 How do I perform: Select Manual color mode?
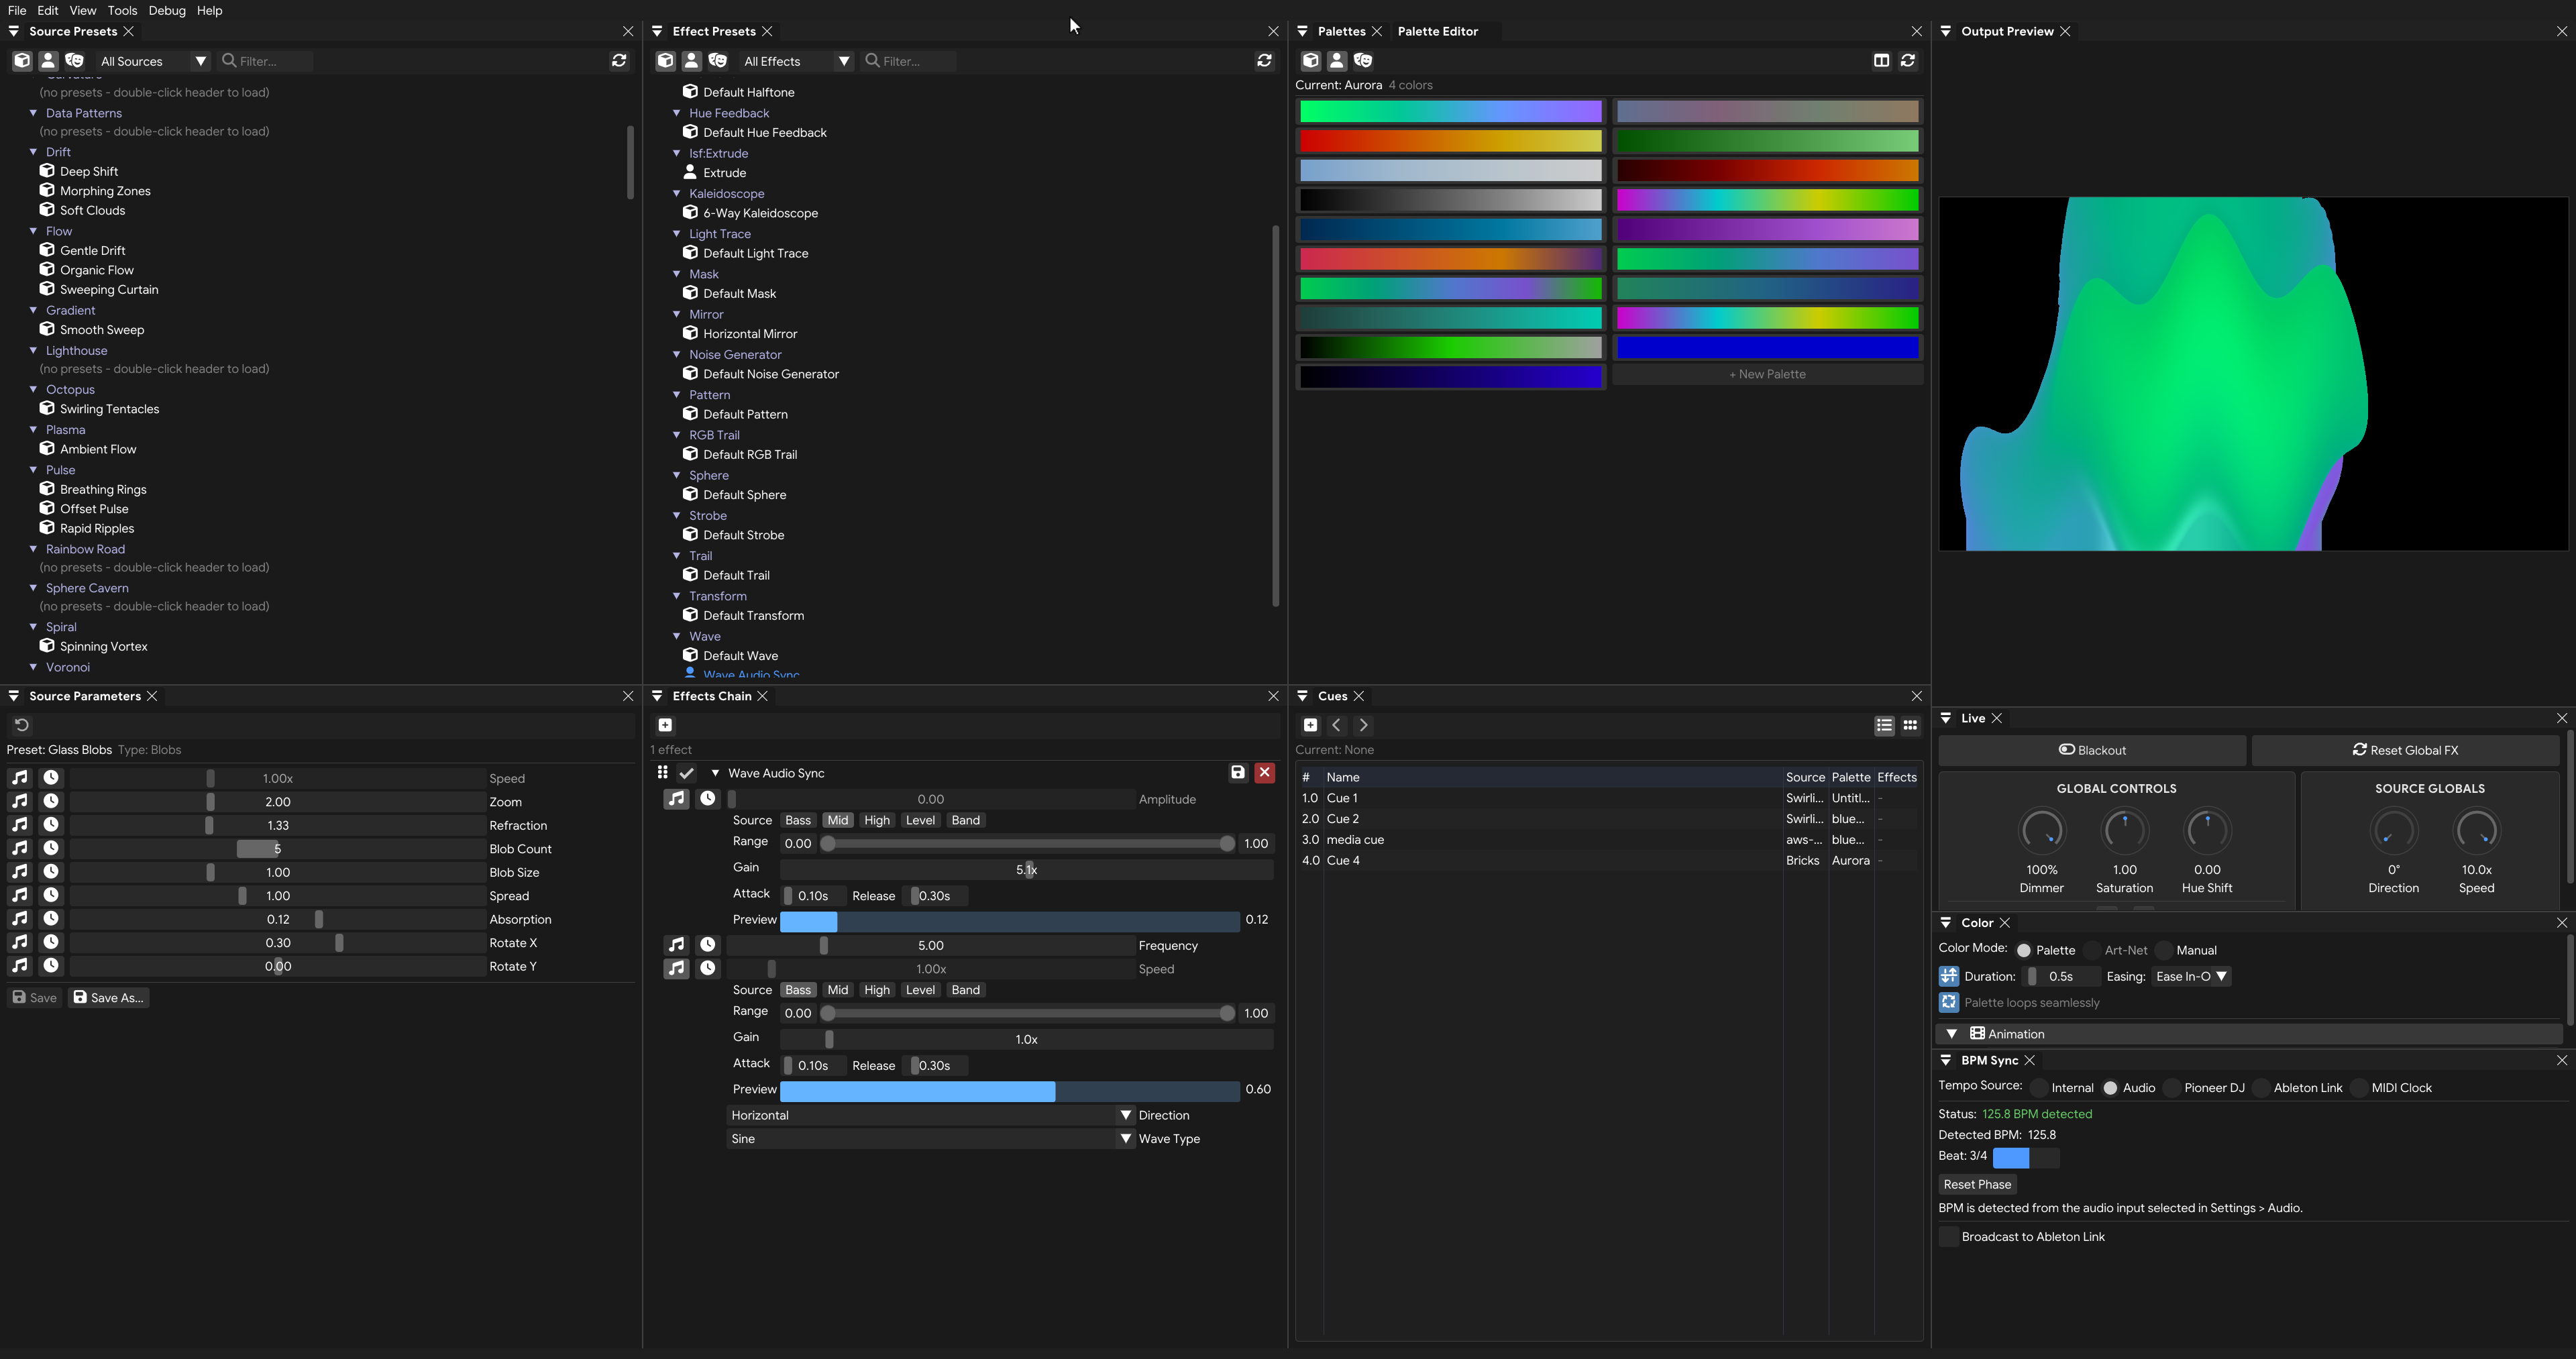[2187, 950]
